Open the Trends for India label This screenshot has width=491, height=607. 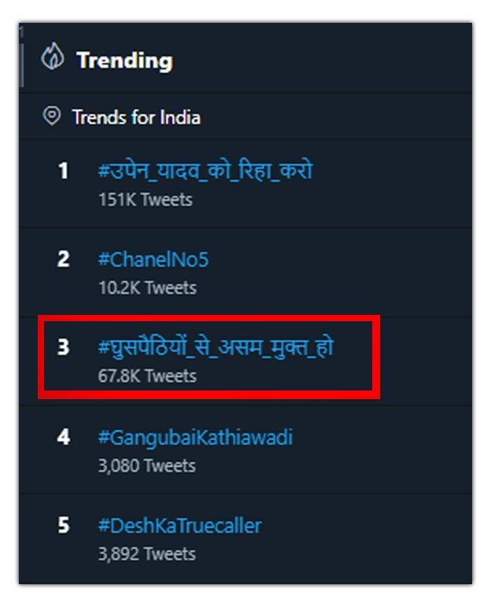coord(136,117)
